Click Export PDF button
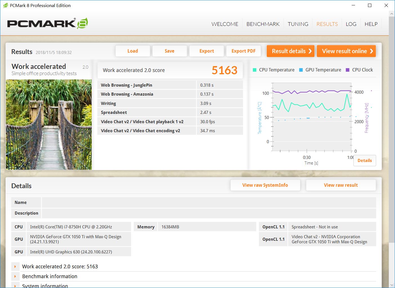Image resolution: width=395 pixels, height=288 pixels. [x=244, y=51]
